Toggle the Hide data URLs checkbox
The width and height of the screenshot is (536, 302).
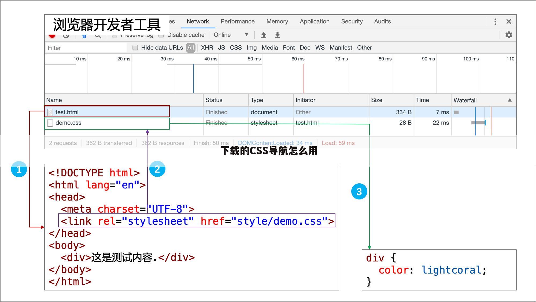[135, 48]
